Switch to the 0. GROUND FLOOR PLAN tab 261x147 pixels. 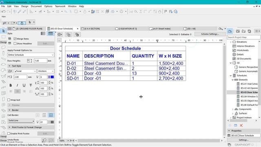coord(29,29)
